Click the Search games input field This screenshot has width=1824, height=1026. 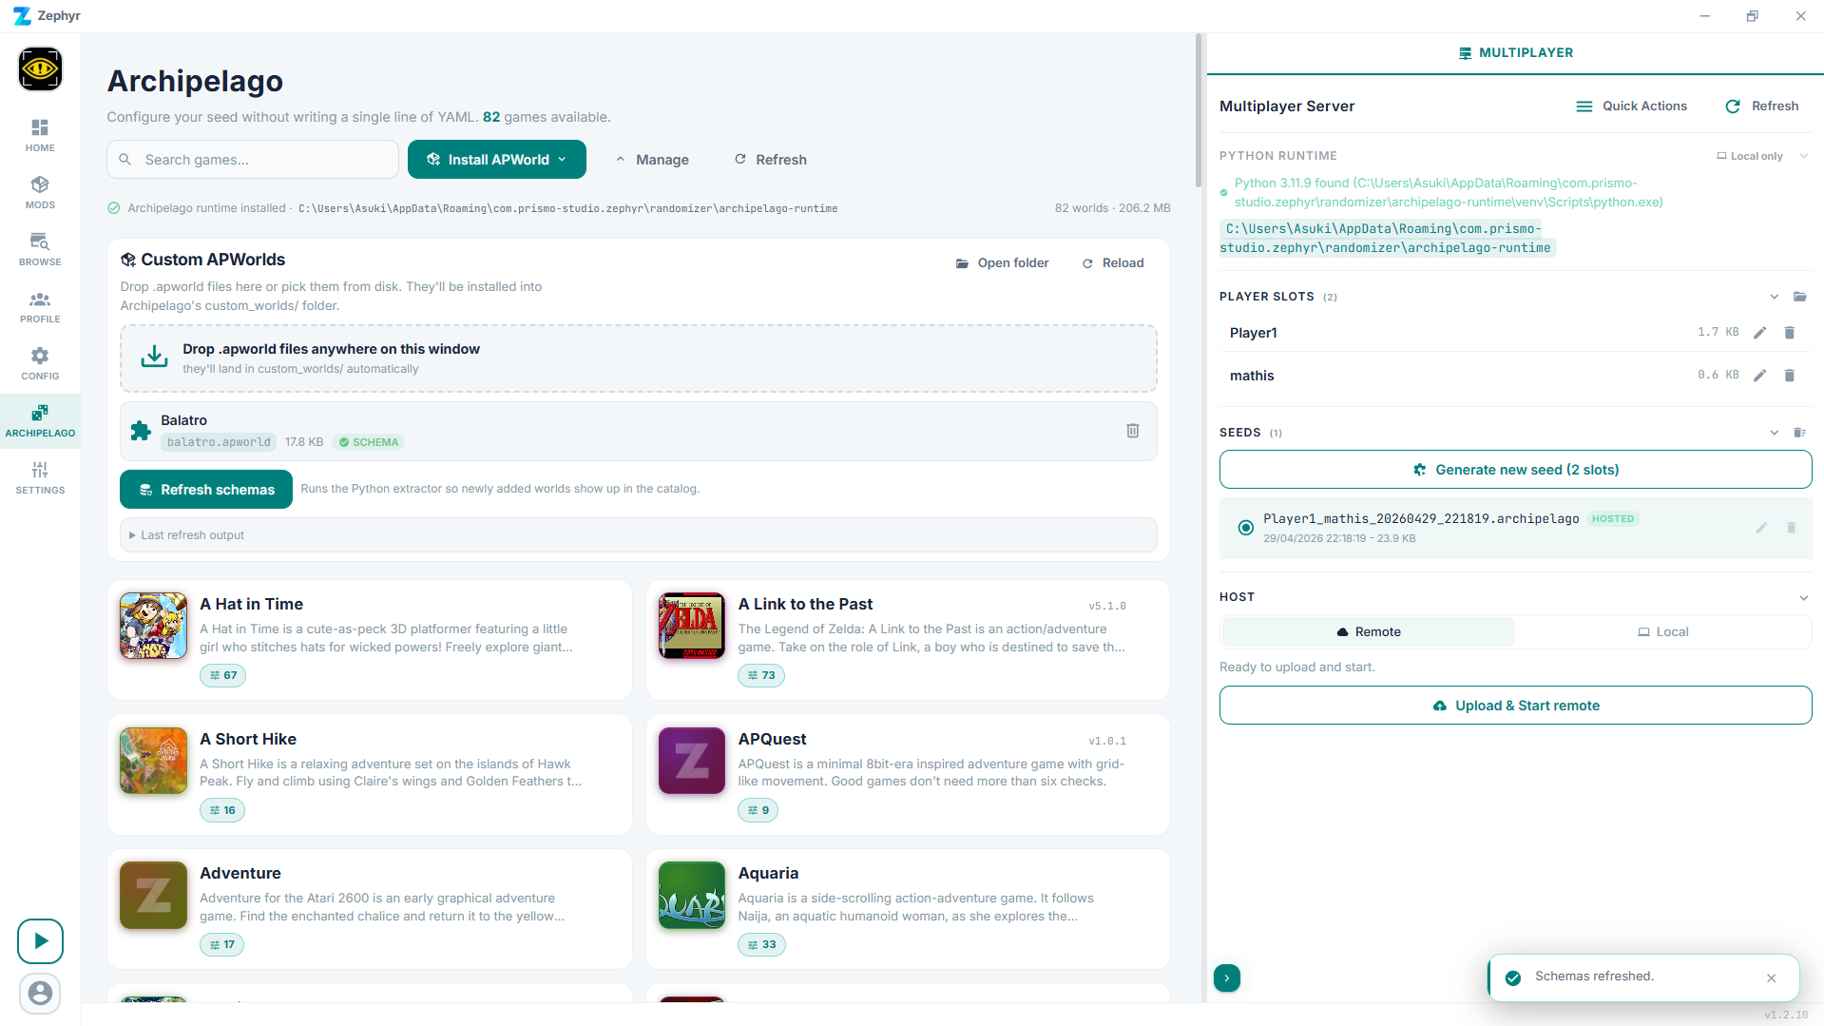253,160
